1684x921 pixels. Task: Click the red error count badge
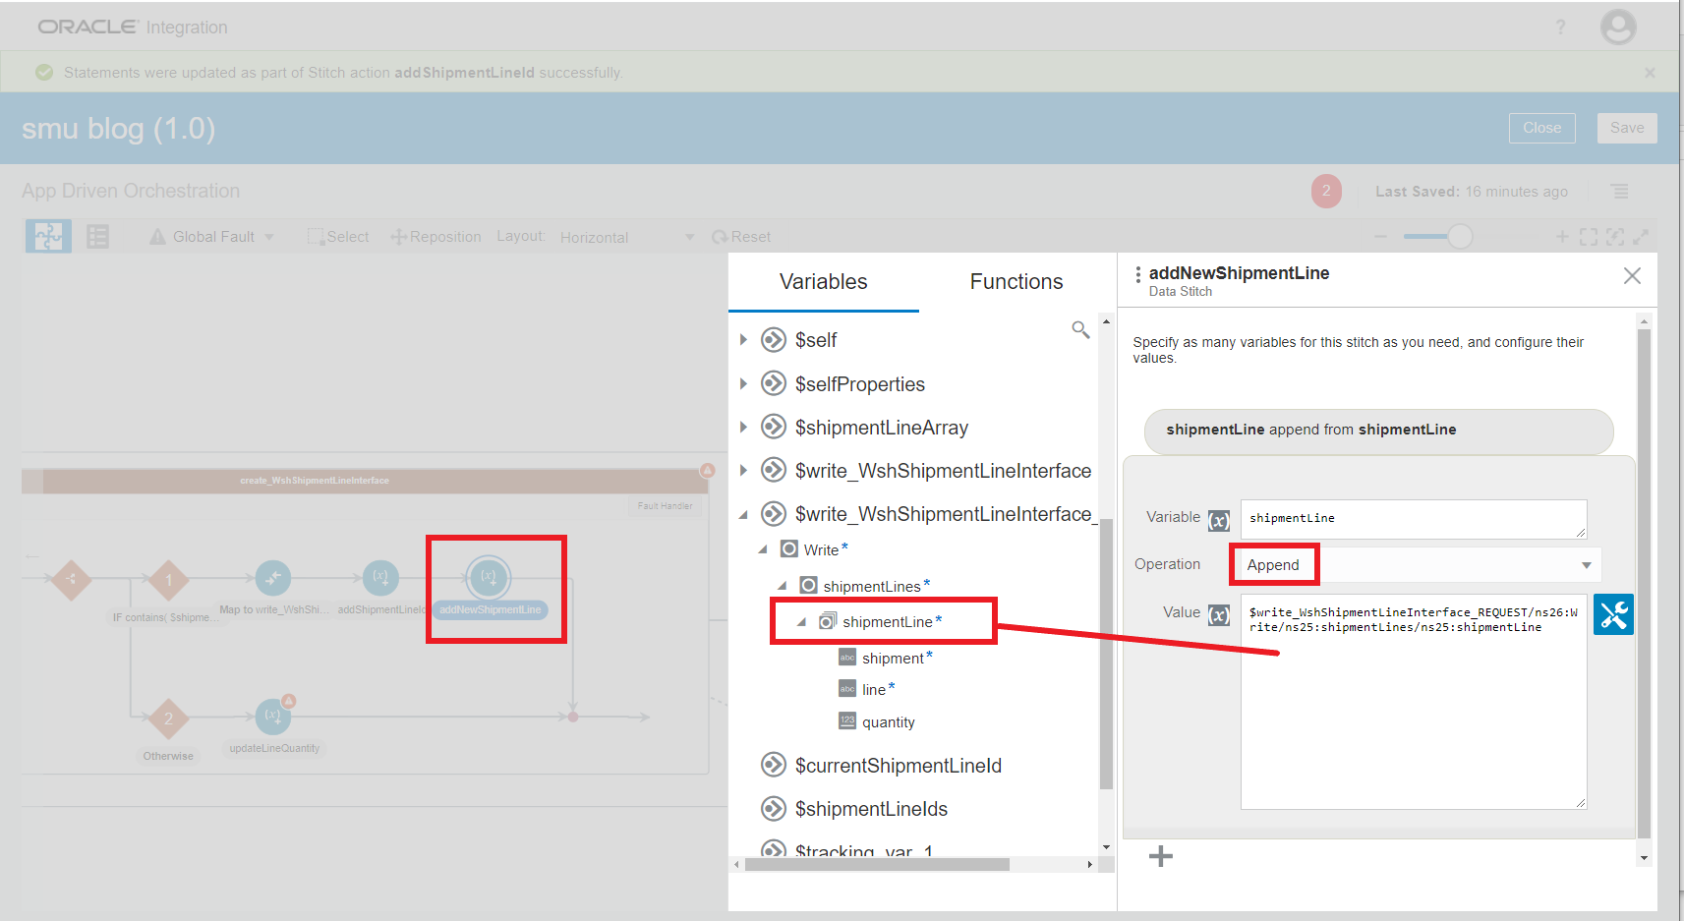[x=1325, y=191]
